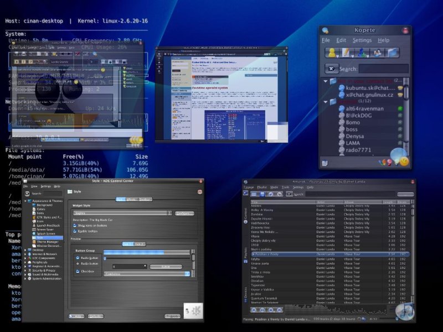The image size is (443, 332).
Task: Toggle the preview Checkbox in Button Group
Action: [78, 271]
